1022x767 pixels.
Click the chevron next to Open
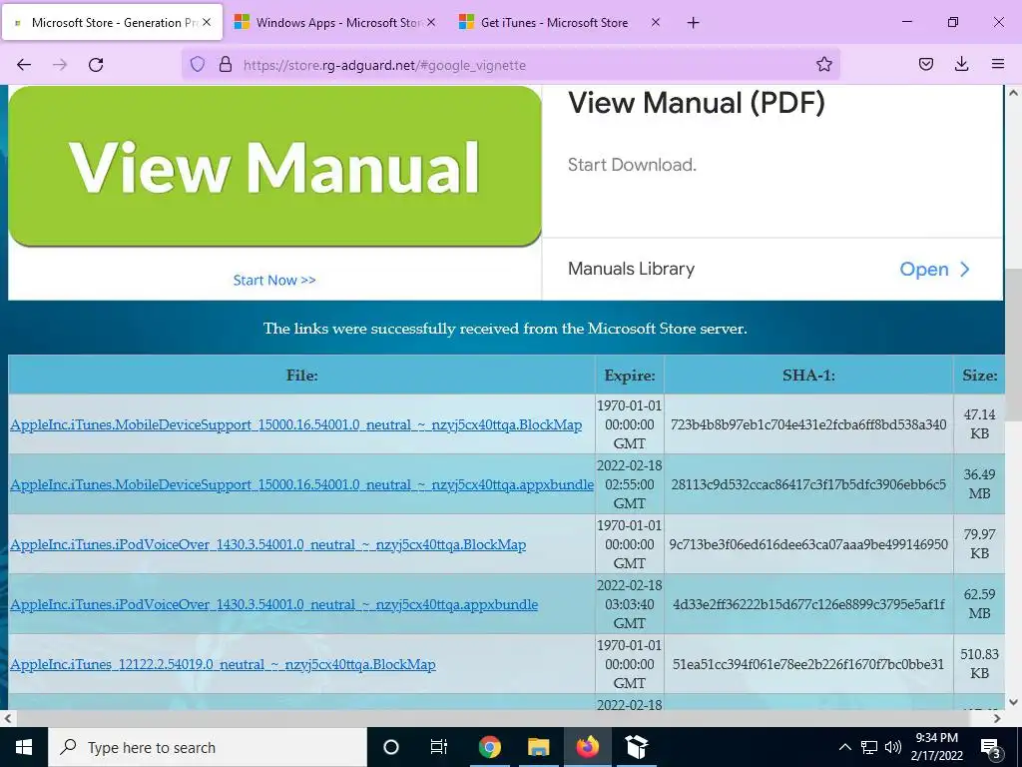[x=965, y=270]
